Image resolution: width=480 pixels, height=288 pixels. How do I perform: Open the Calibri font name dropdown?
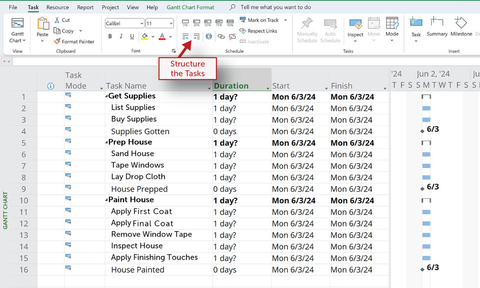(142, 23)
